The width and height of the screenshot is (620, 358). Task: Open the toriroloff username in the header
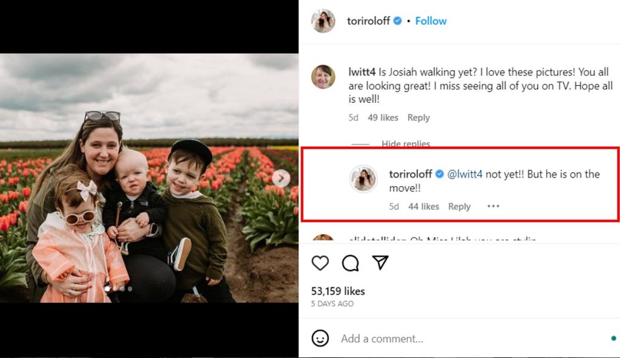coord(368,21)
